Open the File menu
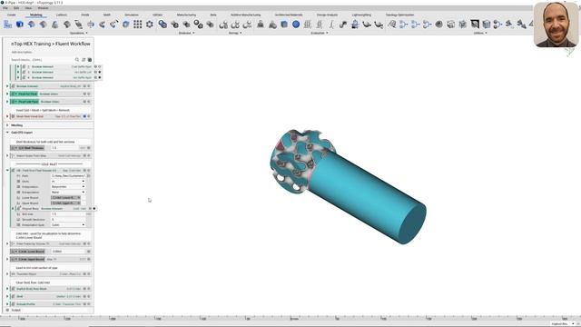This screenshot has width=581, height=327. pyautogui.click(x=5, y=8)
